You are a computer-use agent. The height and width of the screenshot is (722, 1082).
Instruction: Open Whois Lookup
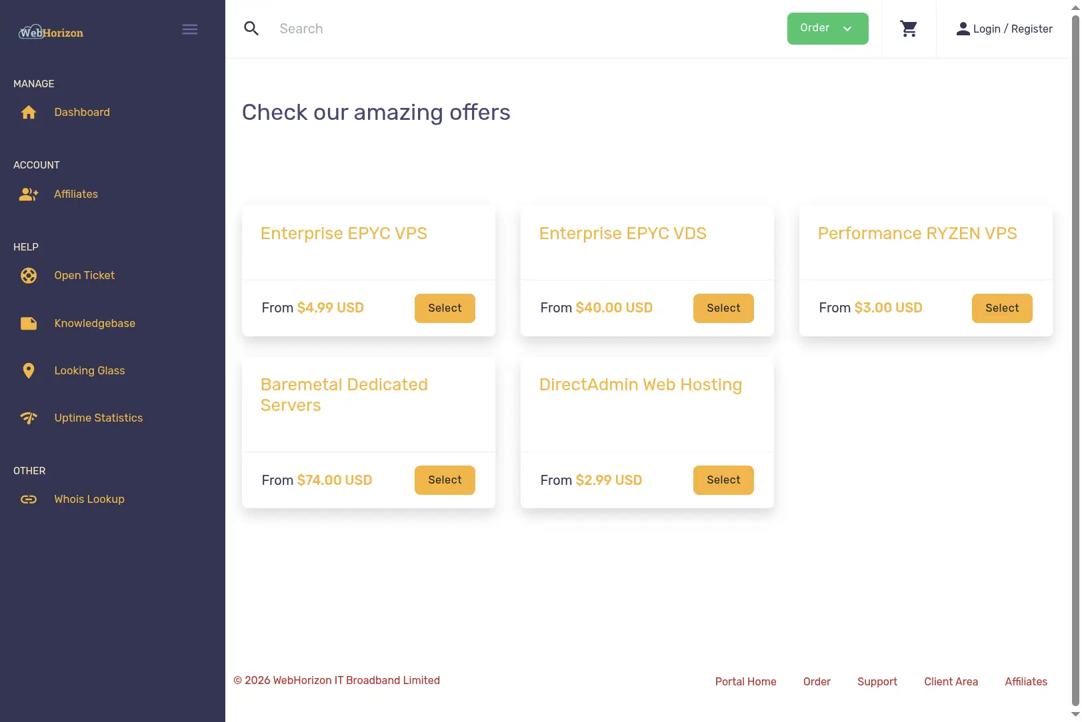click(x=89, y=500)
